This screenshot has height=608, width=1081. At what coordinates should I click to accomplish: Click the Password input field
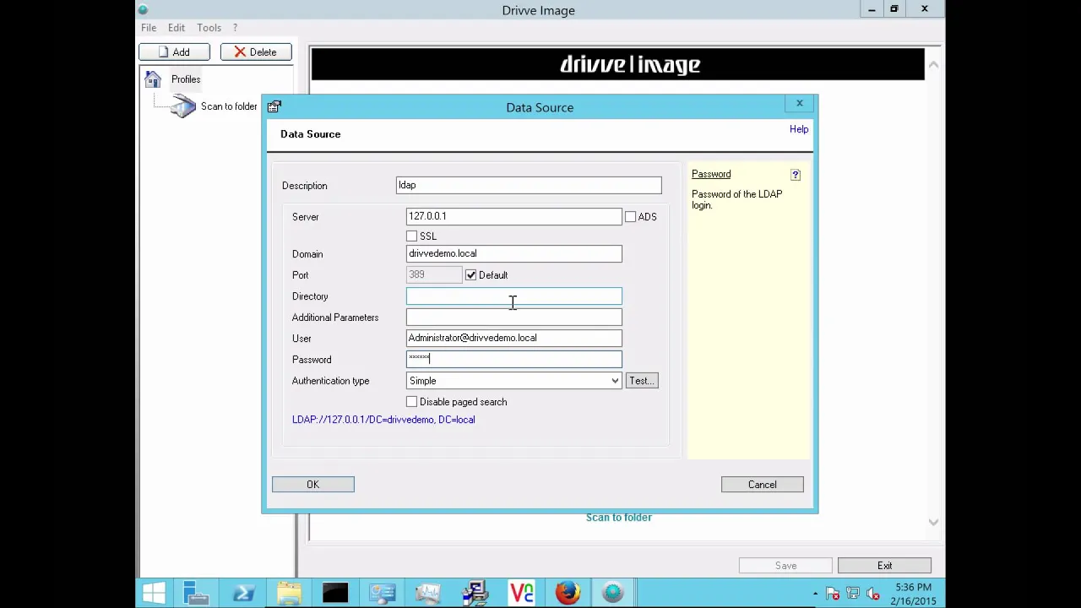pyautogui.click(x=513, y=360)
